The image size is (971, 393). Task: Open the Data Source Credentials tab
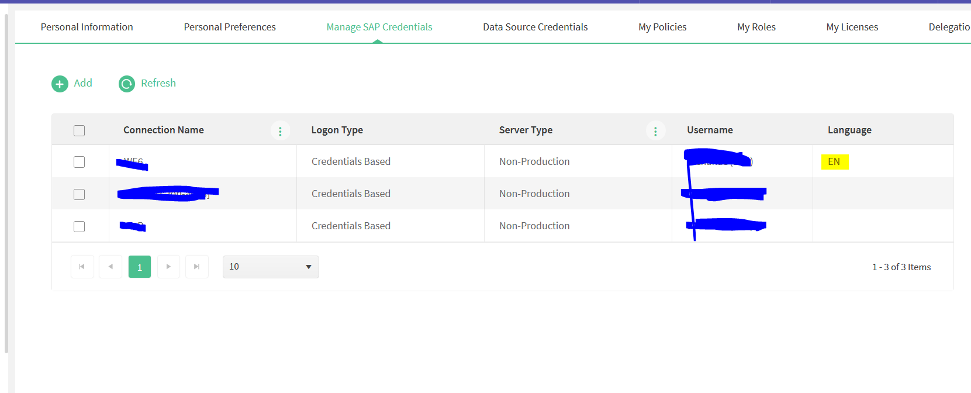click(535, 27)
